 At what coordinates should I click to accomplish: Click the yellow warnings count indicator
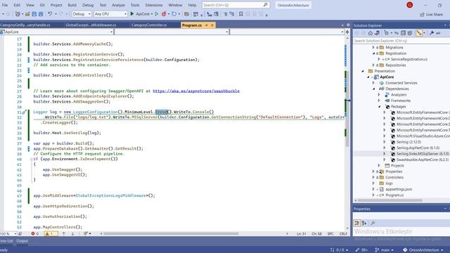[51, 234]
